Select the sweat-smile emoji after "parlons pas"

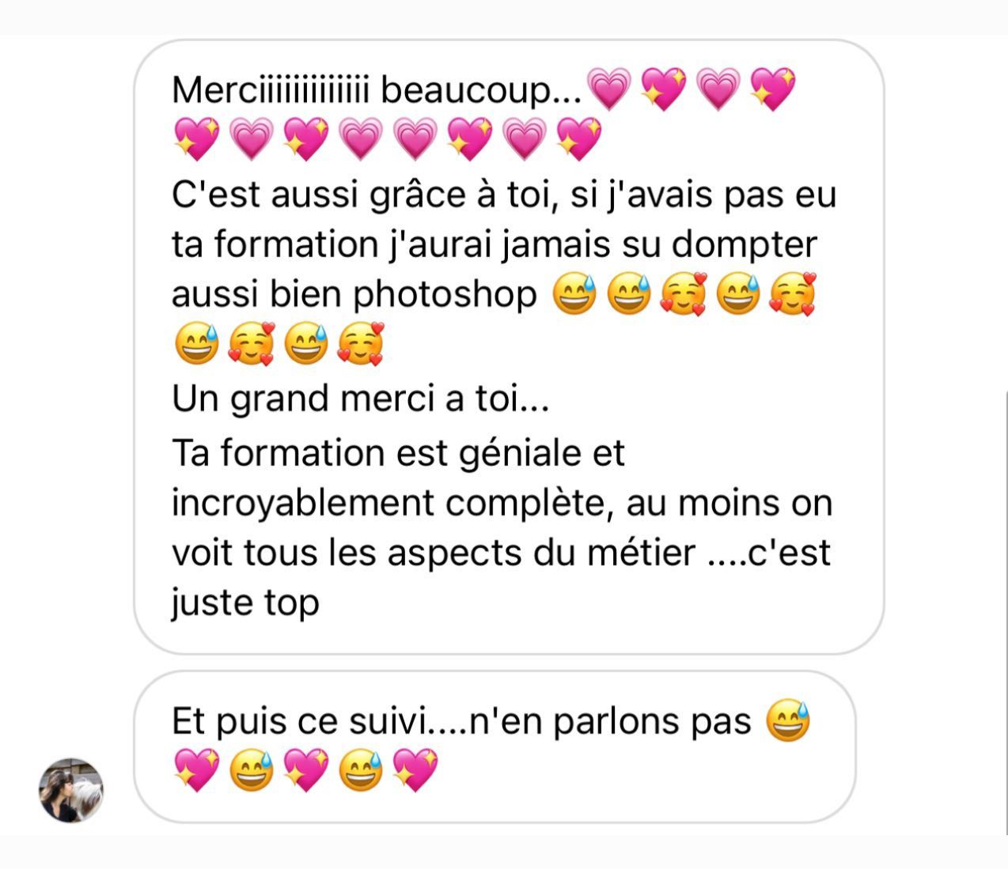(x=789, y=720)
